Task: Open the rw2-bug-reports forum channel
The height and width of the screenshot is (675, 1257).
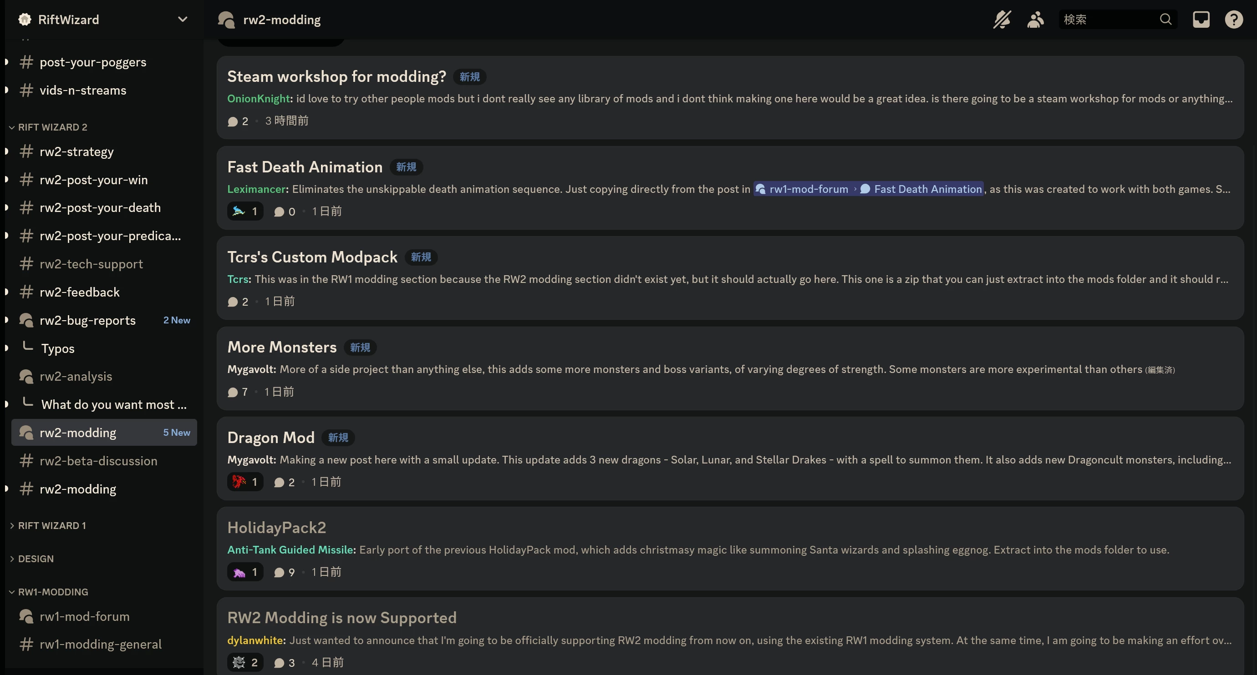Action: tap(88, 320)
